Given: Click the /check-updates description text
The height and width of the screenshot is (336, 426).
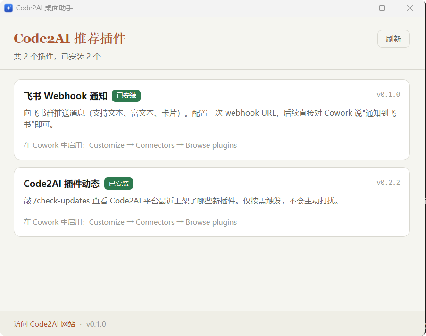Looking at the screenshot, I should point(182,201).
